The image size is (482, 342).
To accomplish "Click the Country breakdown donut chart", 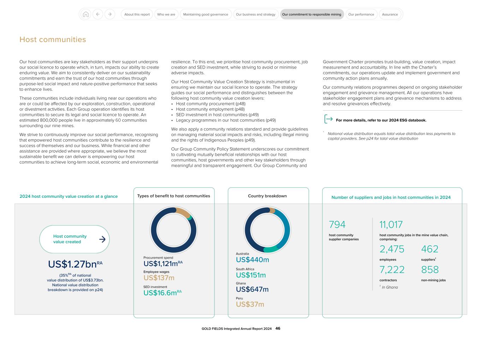I will tap(268, 230).
